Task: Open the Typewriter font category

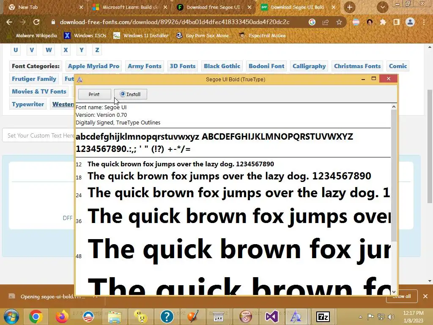Action: [x=28, y=105]
